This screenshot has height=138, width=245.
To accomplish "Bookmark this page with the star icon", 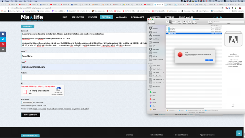I will tap(222, 8).
